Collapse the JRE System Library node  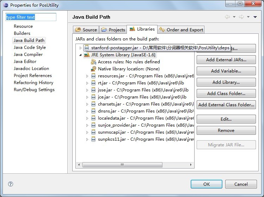coord(80,55)
